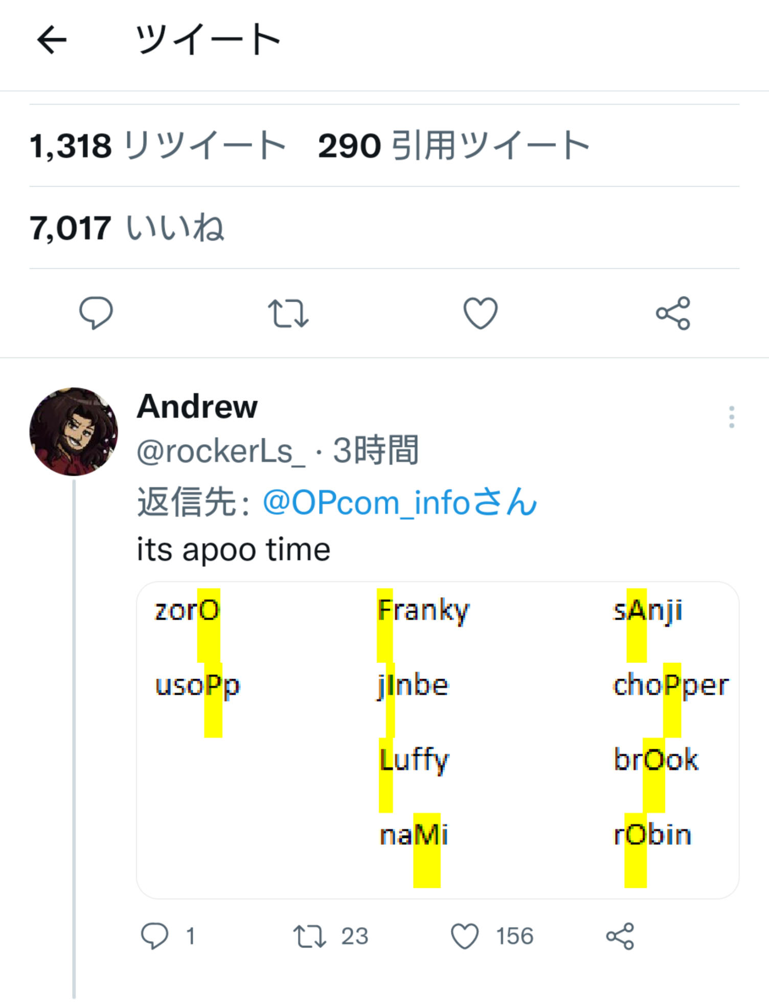
Task: Open the Andrew display name
Action: click(197, 407)
